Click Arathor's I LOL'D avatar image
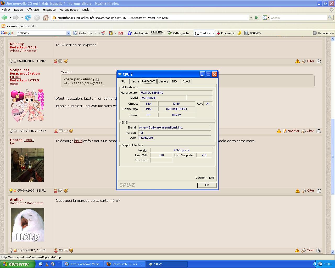 coord(27,225)
